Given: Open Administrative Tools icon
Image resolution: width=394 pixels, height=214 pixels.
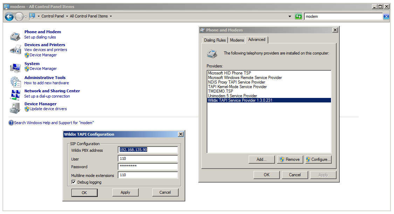Looking at the screenshot, I should click(x=15, y=81).
